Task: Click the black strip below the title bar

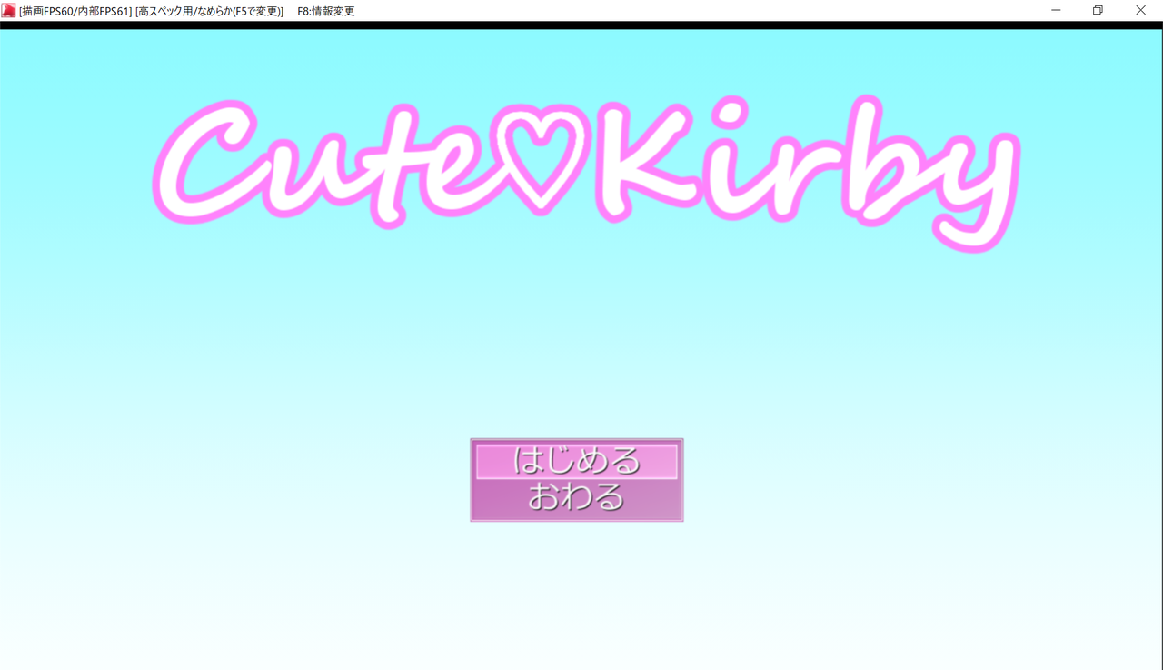Action: coord(581,25)
